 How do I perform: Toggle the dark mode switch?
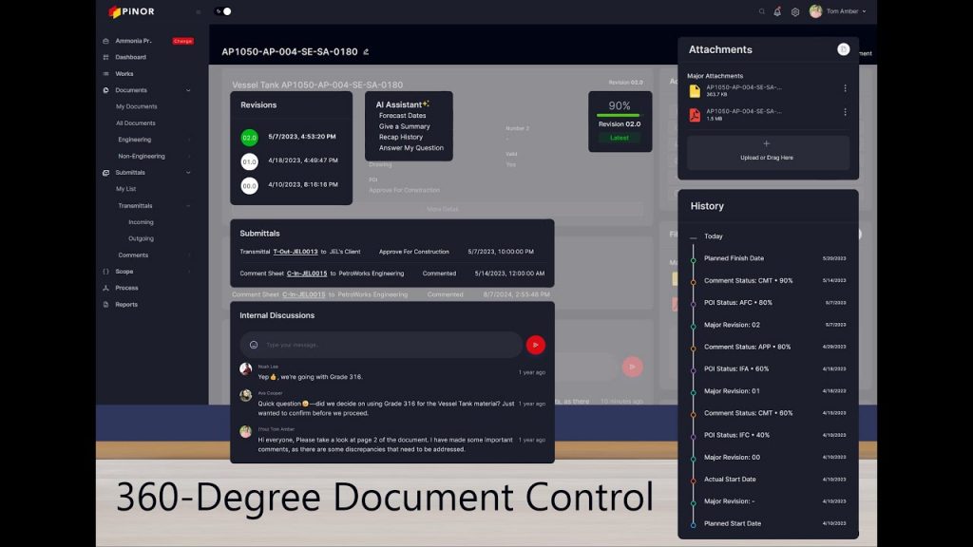tap(224, 11)
